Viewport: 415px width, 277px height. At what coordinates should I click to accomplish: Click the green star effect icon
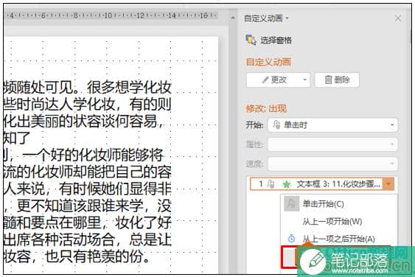[x=286, y=184]
